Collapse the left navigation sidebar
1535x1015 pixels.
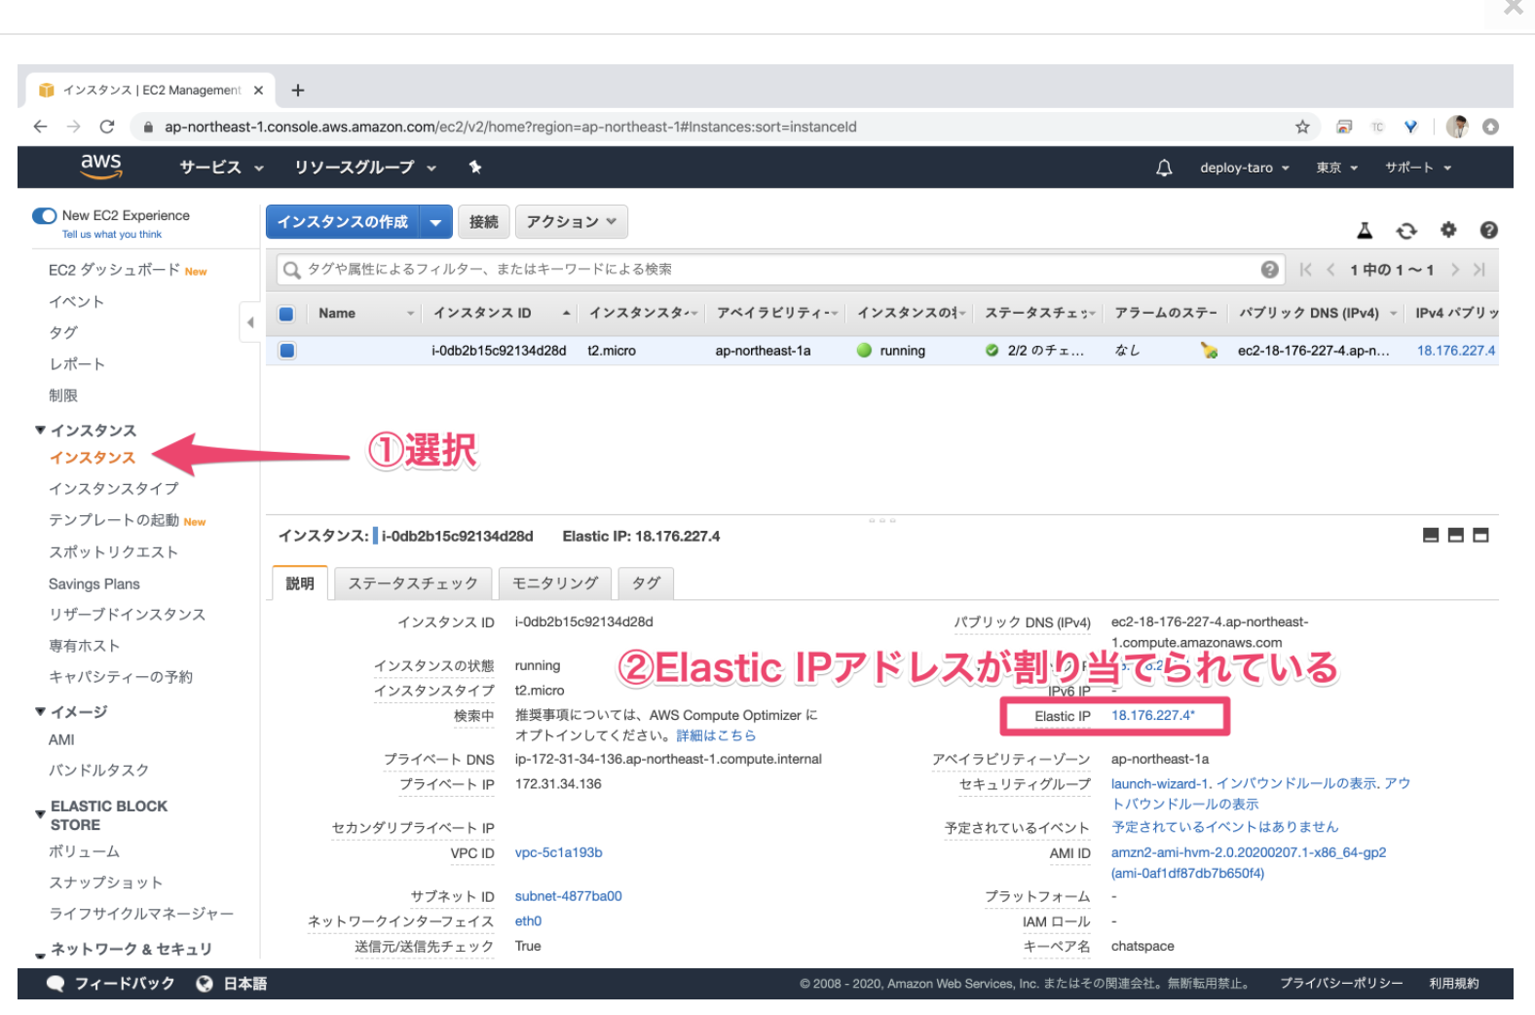pyautogui.click(x=249, y=322)
